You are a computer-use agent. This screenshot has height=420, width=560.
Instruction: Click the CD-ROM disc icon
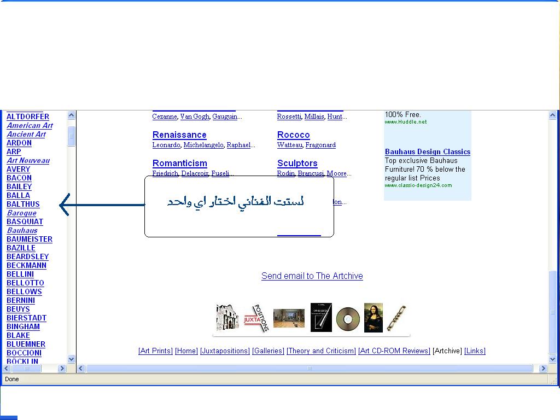(348, 318)
